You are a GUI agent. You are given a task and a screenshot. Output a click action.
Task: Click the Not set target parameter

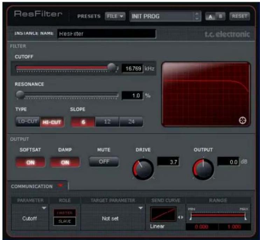[x=110, y=218]
